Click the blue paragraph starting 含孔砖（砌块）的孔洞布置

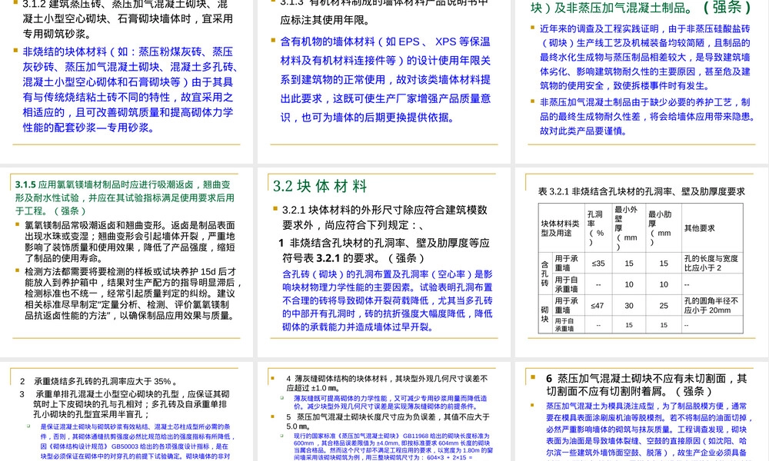[x=388, y=300]
